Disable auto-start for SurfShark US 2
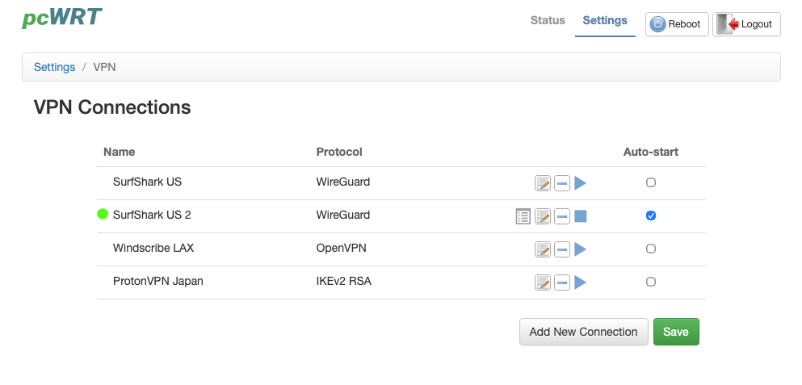The image size is (802, 385). coord(651,216)
